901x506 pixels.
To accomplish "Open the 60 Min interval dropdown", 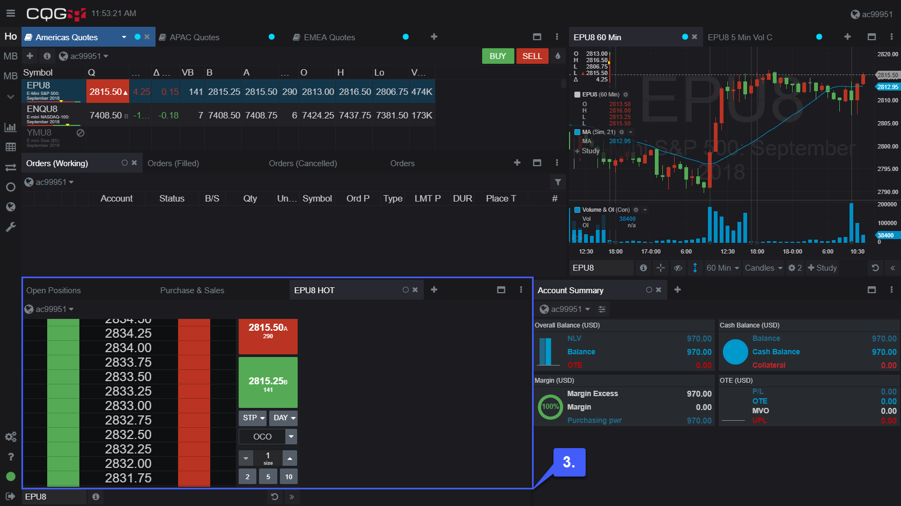I will (x=722, y=267).
